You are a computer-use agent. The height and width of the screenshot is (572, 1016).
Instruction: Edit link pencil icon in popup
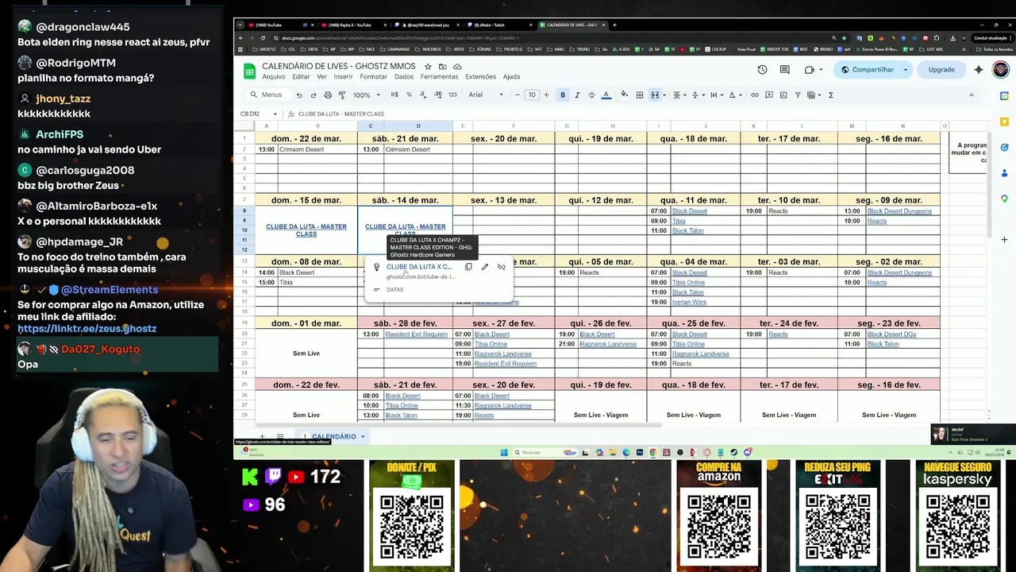(485, 267)
